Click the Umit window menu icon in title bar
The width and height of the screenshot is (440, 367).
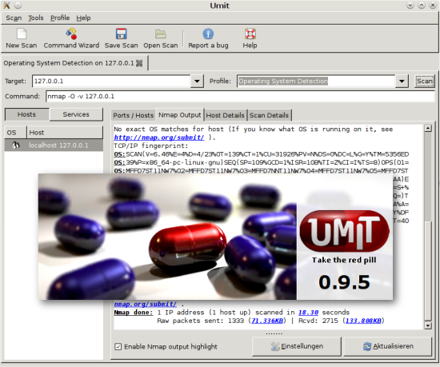pyautogui.click(x=6, y=6)
